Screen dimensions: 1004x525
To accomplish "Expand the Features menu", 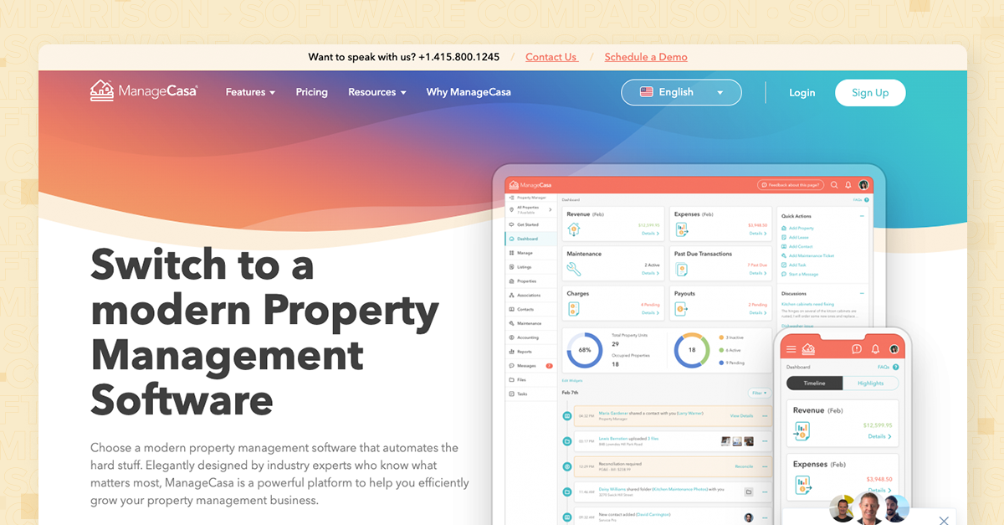I will coord(249,92).
